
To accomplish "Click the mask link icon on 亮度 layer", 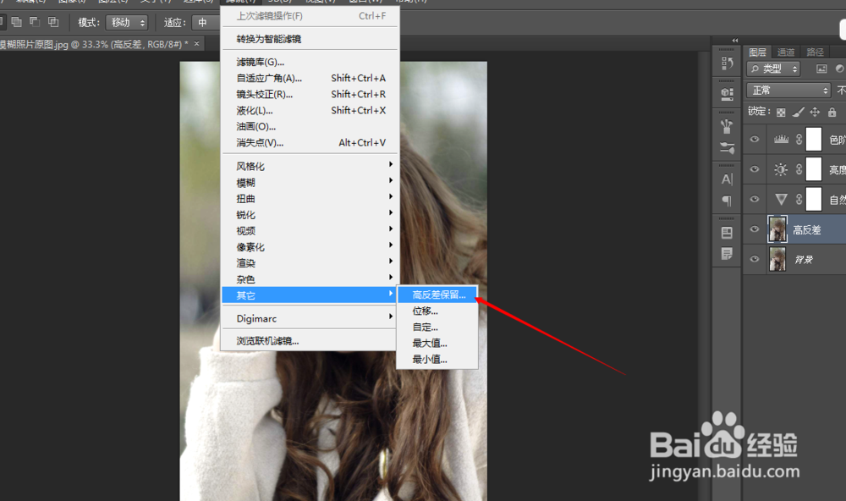I will coord(799,169).
